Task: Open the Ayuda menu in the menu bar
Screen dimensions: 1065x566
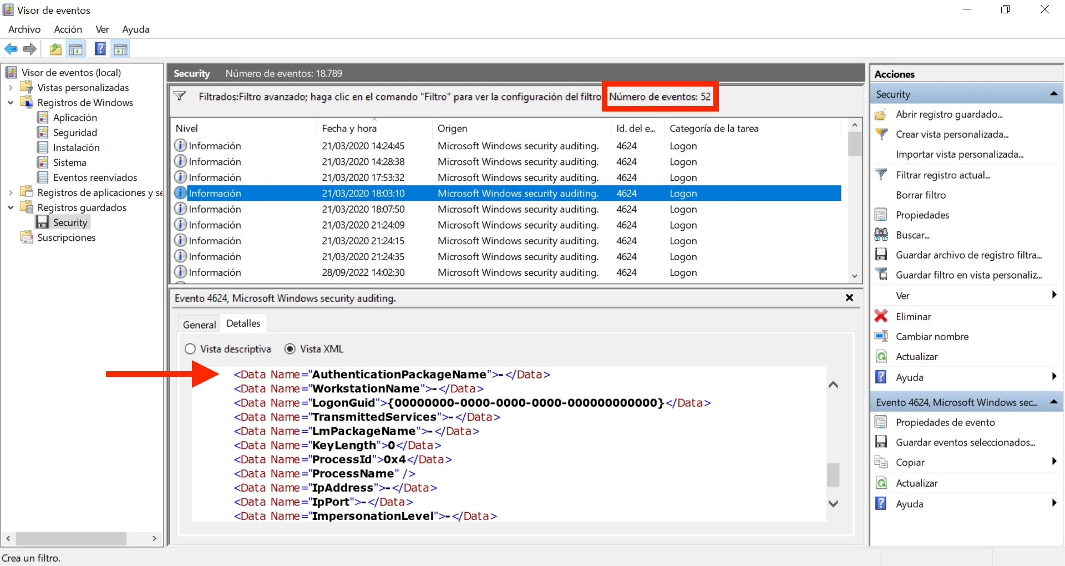Action: (136, 29)
